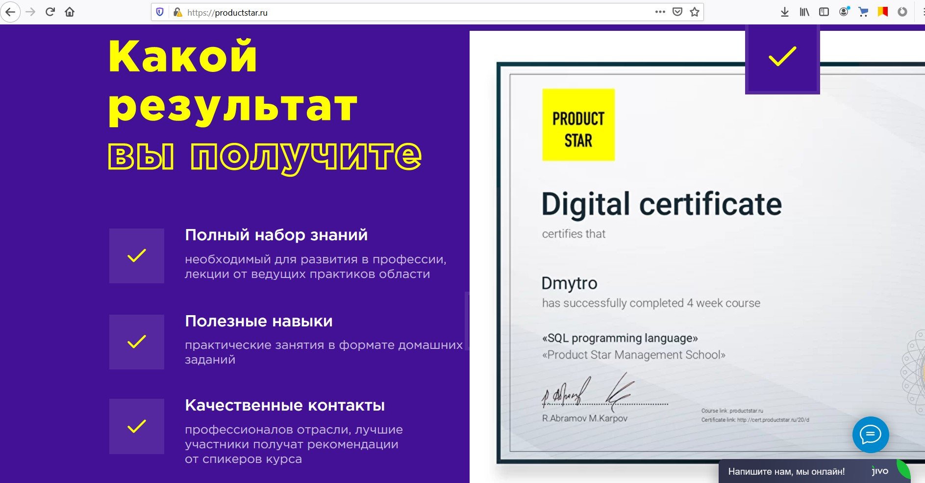
Task: Open tracking protection shield info
Action: [160, 12]
